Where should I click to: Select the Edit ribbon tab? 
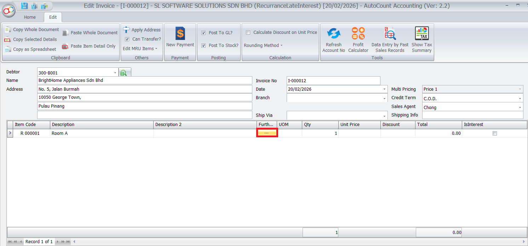[x=53, y=17]
